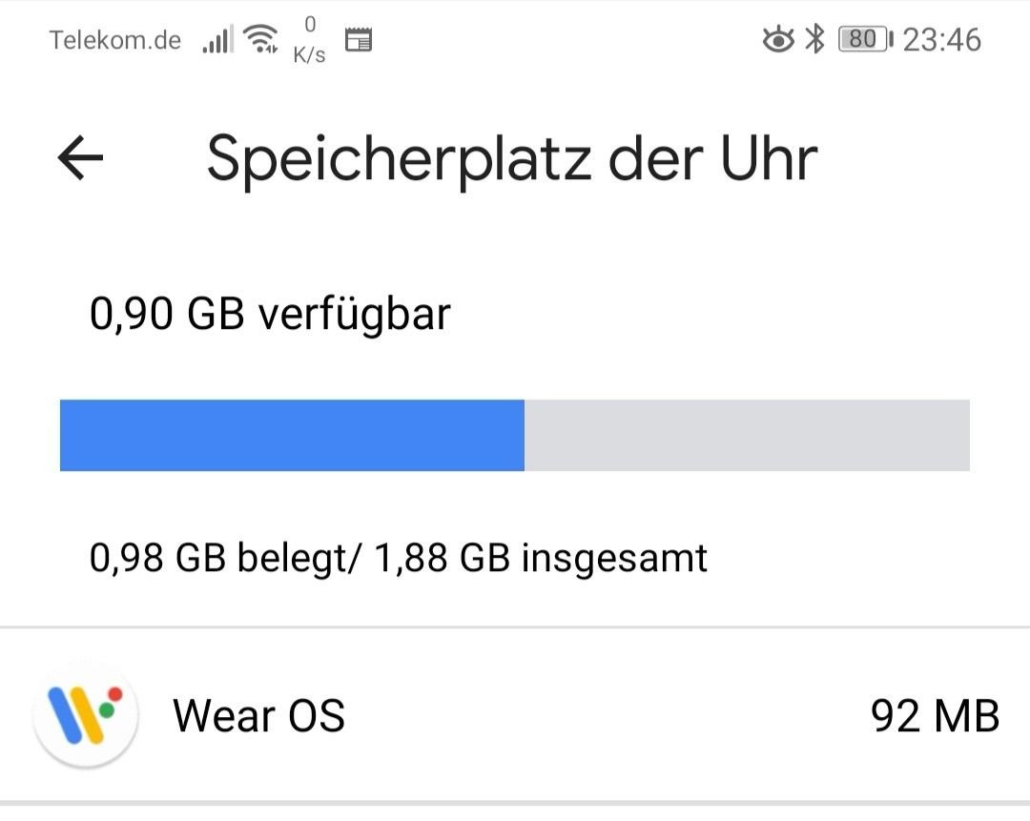Tap the 1,88 GB insgesamt text
Image resolution: width=1030 pixels, height=821 pixels.
540,558
